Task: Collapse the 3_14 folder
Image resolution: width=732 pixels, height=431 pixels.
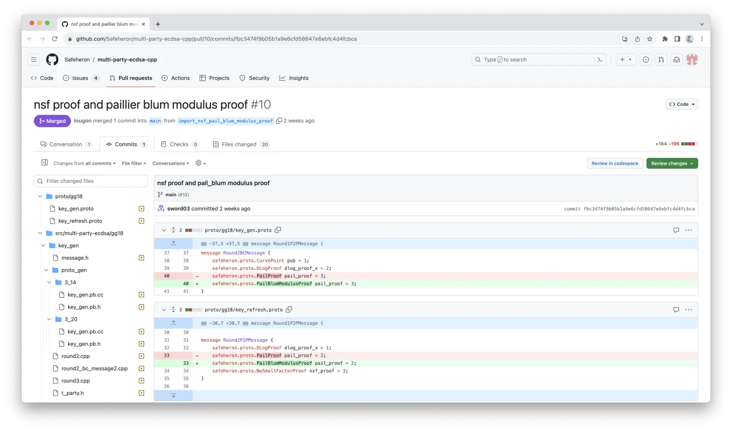Action: (x=49, y=282)
